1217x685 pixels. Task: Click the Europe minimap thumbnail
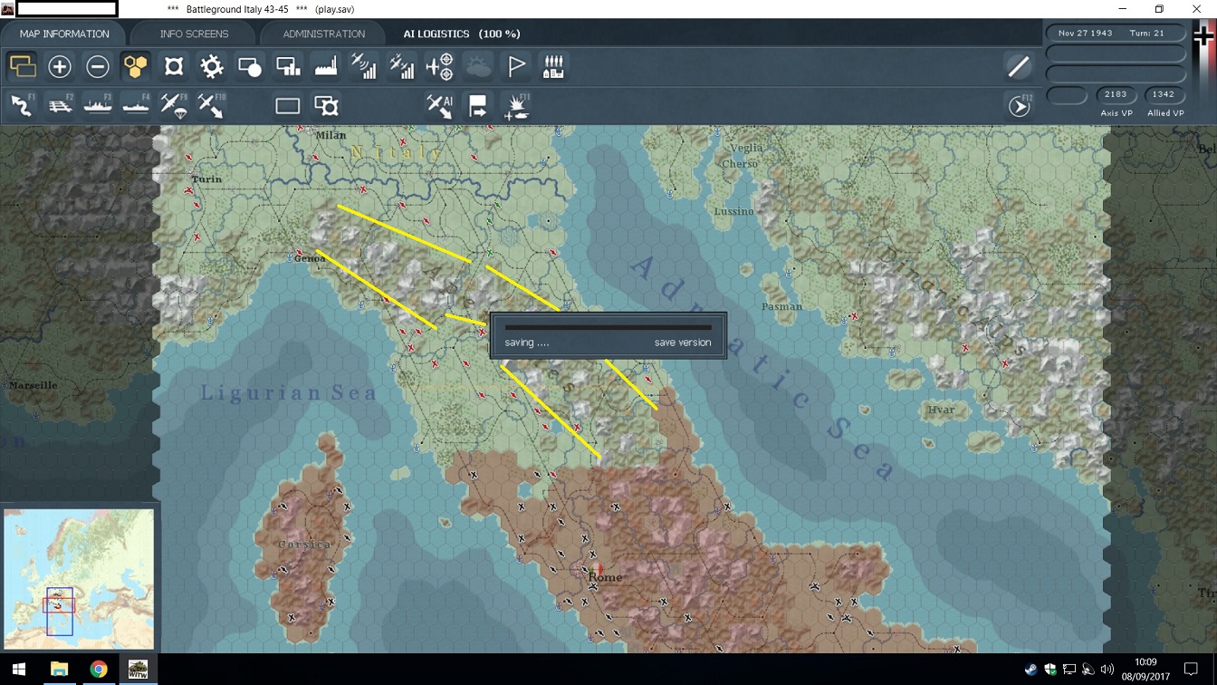[x=79, y=578]
